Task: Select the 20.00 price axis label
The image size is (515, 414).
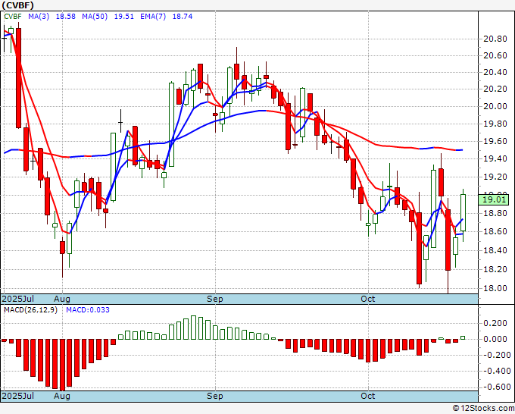Action: pyautogui.click(x=495, y=107)
